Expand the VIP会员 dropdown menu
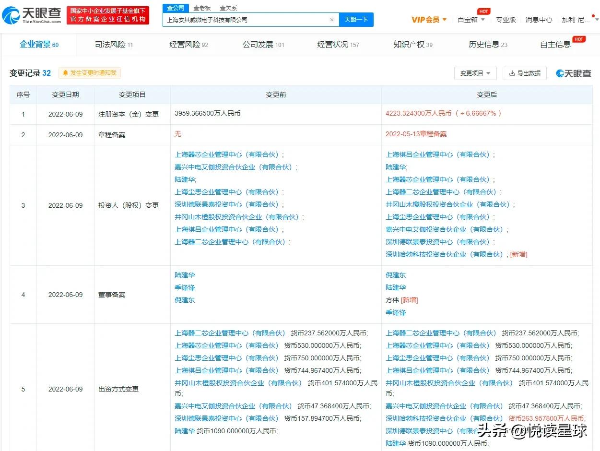Viewport: 600px width, 451px height. coord(429,20)
